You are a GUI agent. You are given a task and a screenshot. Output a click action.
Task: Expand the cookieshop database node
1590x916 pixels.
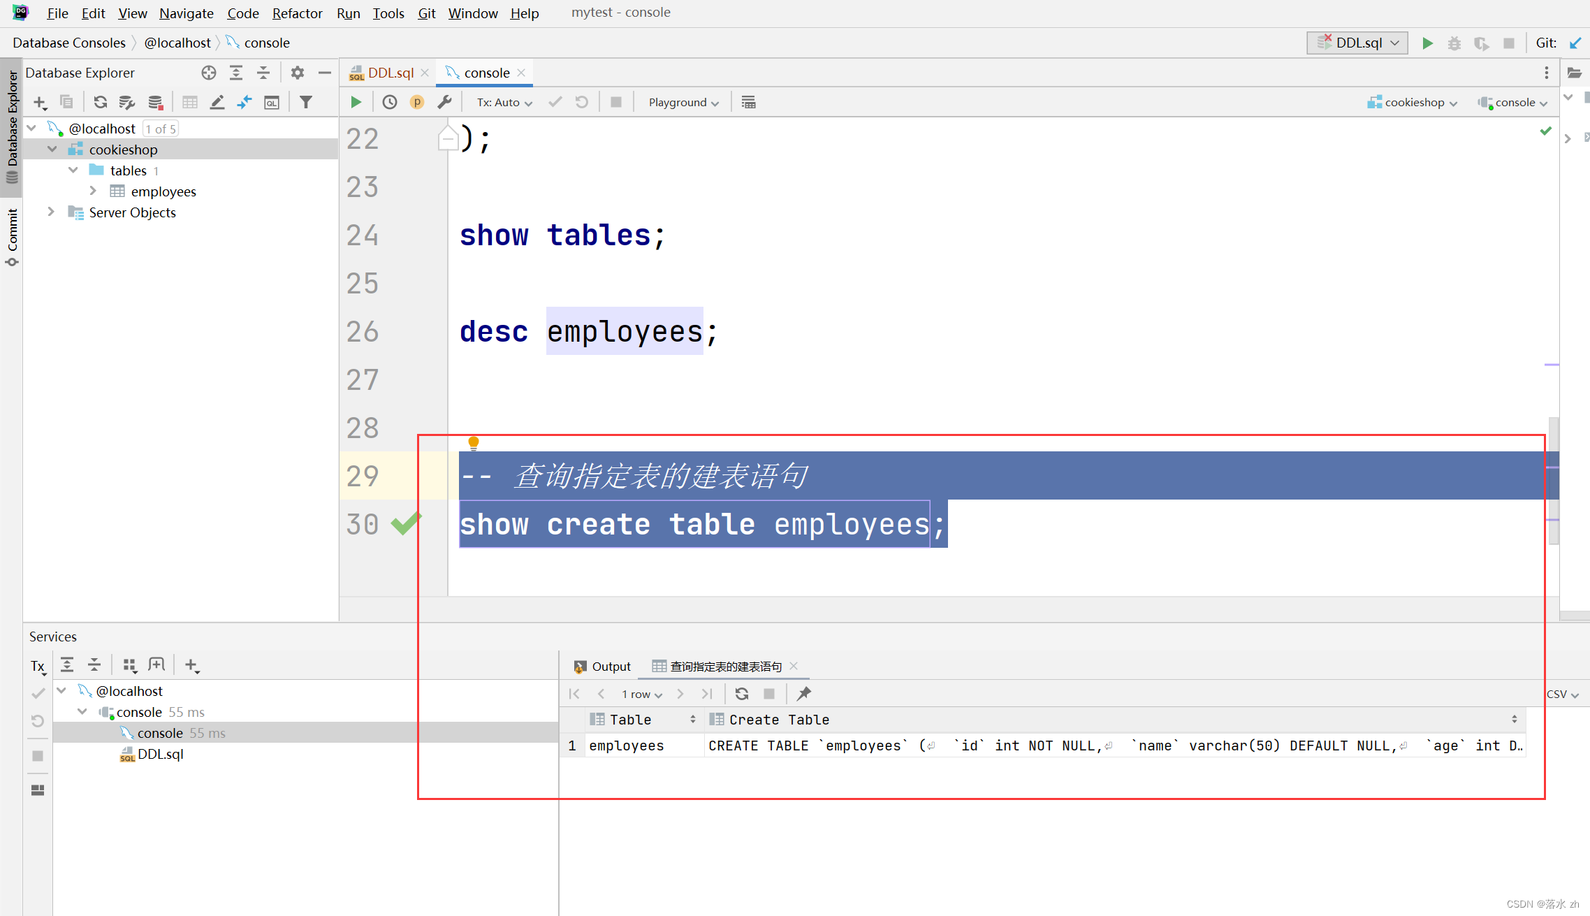[51, 150]
